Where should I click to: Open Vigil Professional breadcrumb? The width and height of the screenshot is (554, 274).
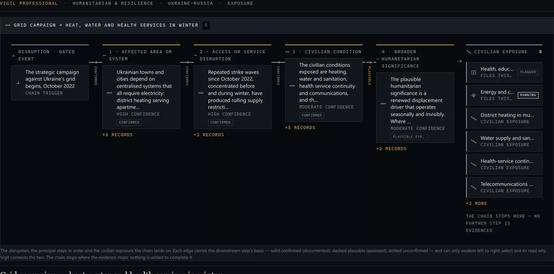[29, 3]
